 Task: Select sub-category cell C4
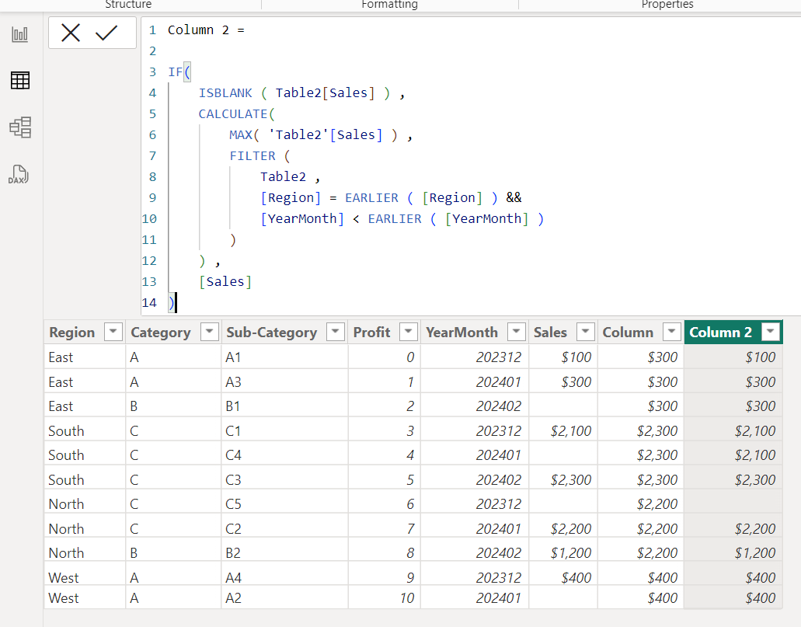click(233, 455)
